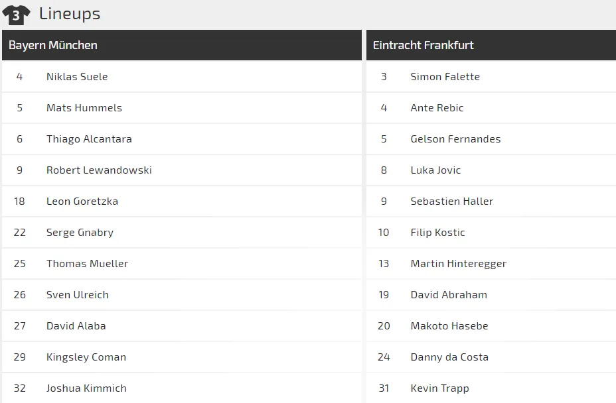The image size is (616, 403).
Task: Open Simon Falette player link
Action: (x=445, y=77)
